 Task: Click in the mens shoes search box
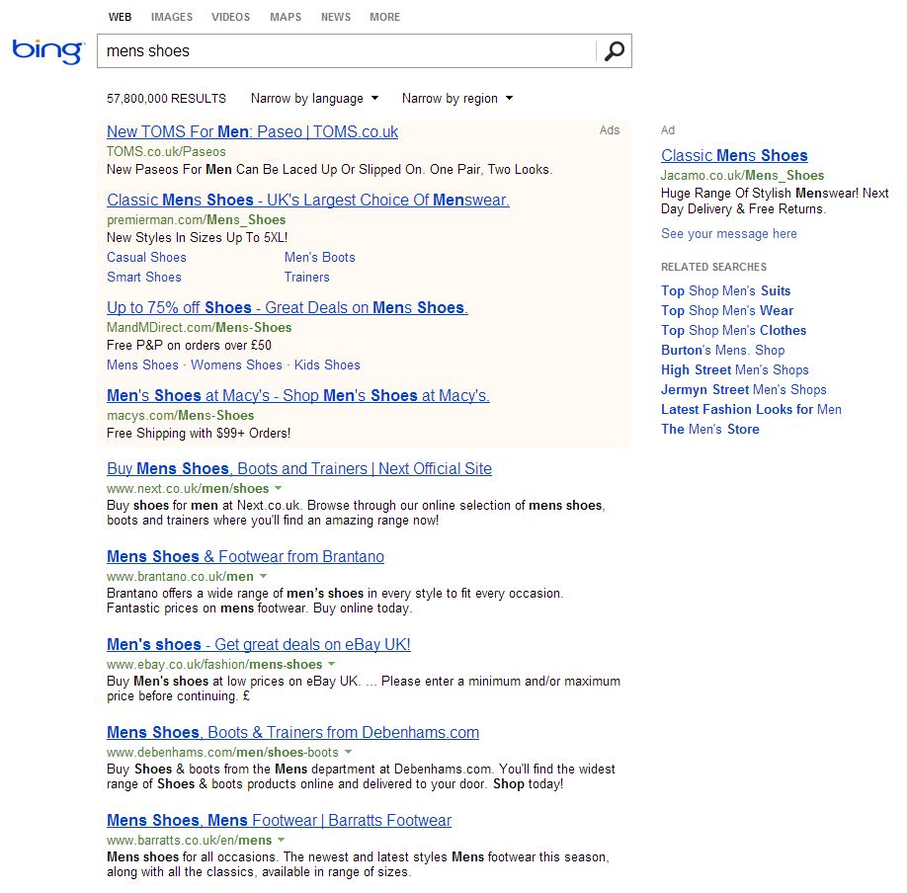coord(346,51)
